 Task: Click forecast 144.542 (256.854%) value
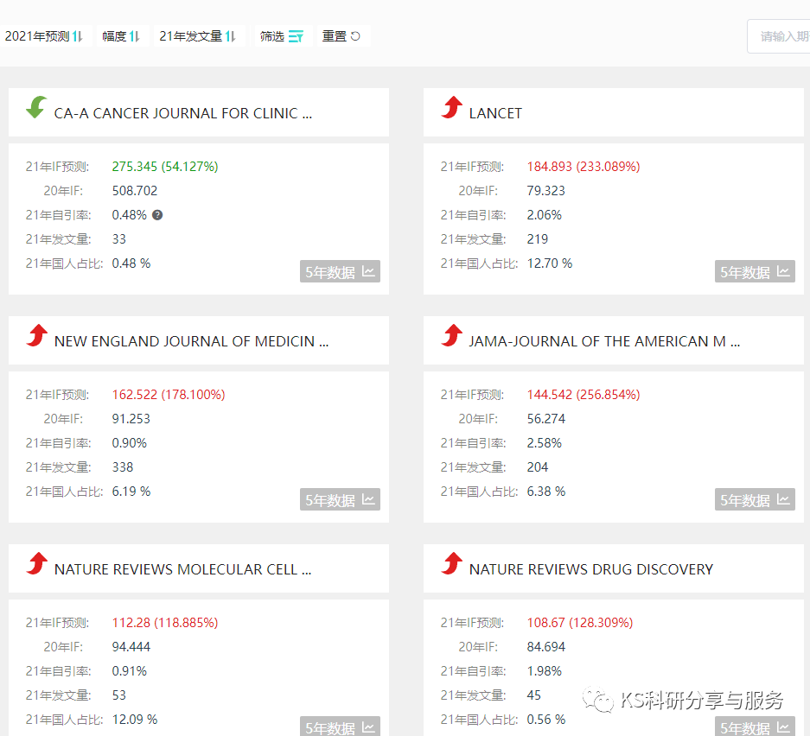(584, 395)
